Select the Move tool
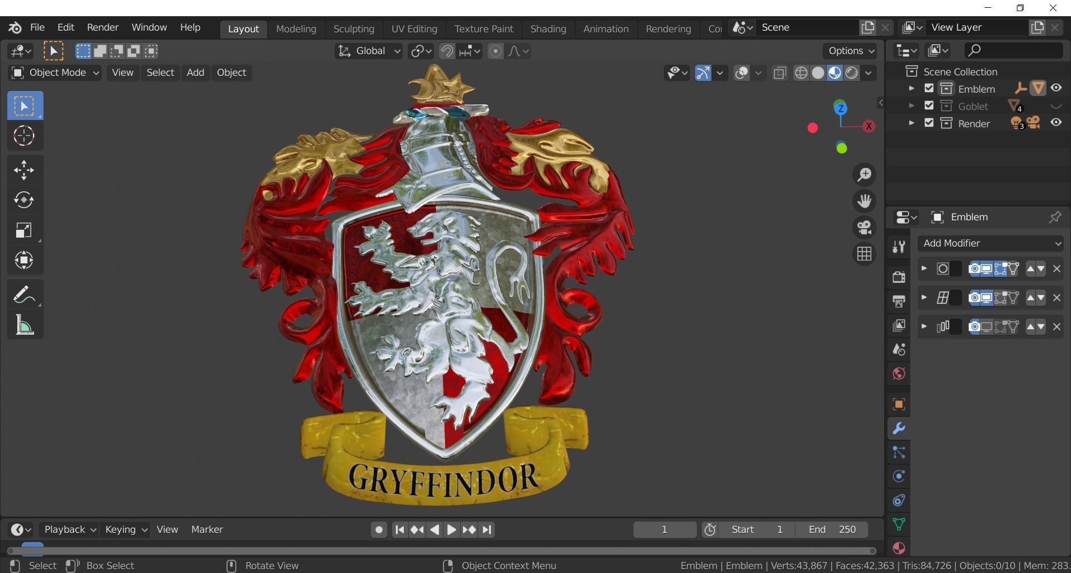 tap(25, 170)
